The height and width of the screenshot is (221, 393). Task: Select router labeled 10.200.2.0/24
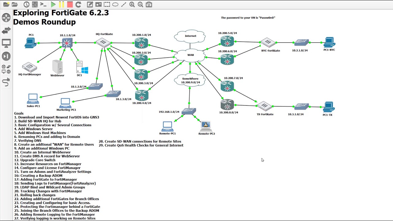point(141,60)
